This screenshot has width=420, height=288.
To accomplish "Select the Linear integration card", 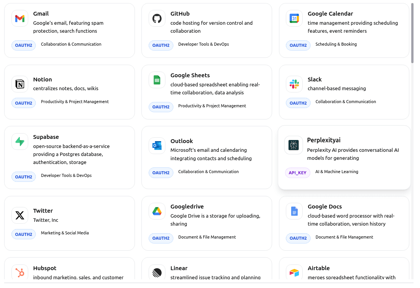I will 207,272.
